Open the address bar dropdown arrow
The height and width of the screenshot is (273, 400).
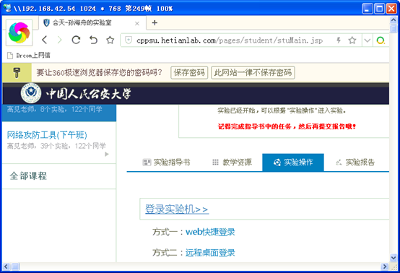pos(367,40)
